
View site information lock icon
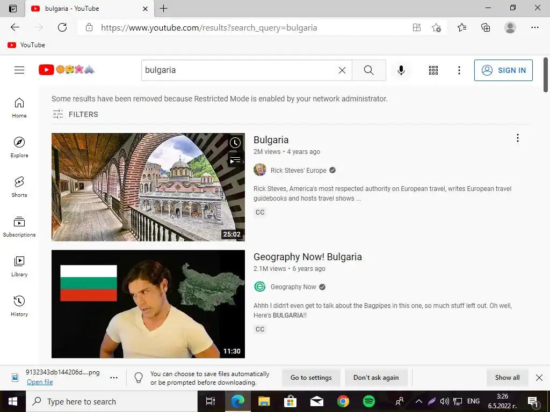pyautogui.click(x=89, y=27)
